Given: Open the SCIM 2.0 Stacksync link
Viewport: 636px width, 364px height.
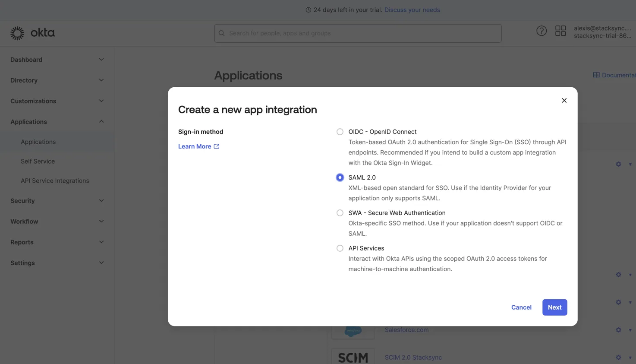Looking at the screenshot, I should coord(413,358).
